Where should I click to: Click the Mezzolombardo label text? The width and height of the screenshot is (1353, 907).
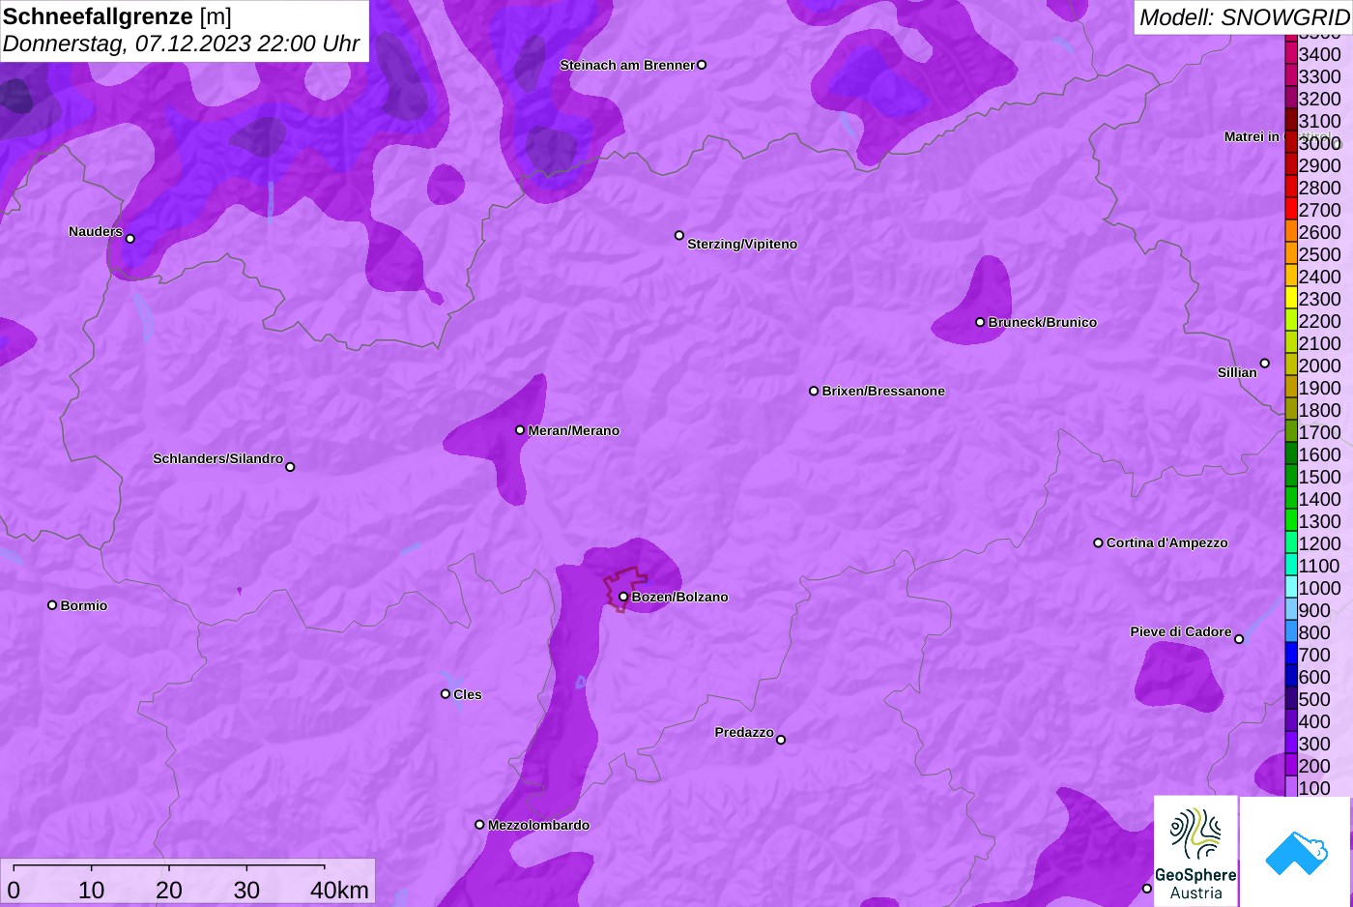click(538, 825)
